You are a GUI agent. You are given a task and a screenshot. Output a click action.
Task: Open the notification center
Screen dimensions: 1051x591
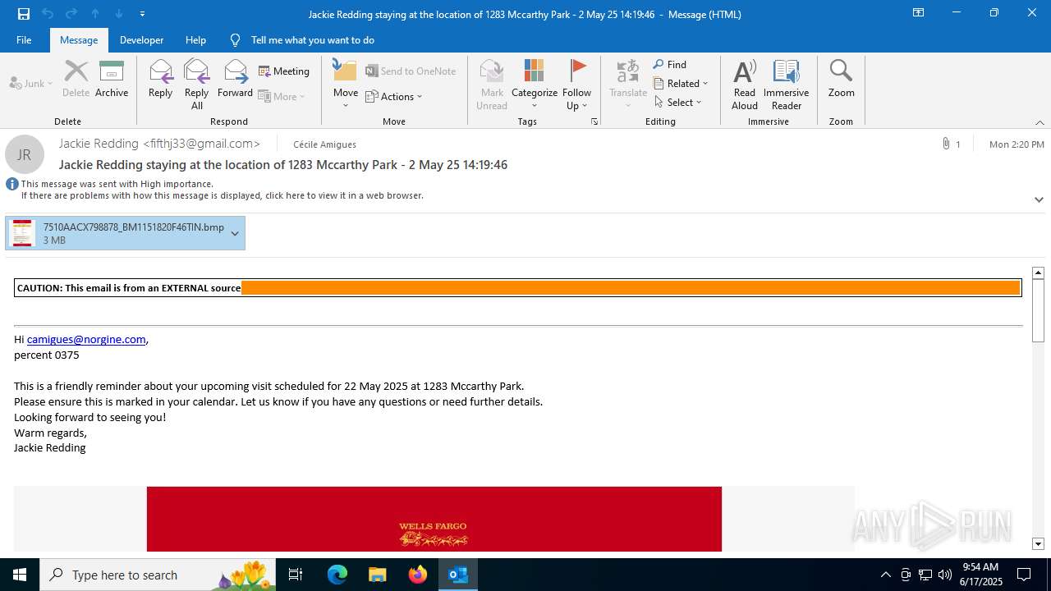coord(1024,575)
